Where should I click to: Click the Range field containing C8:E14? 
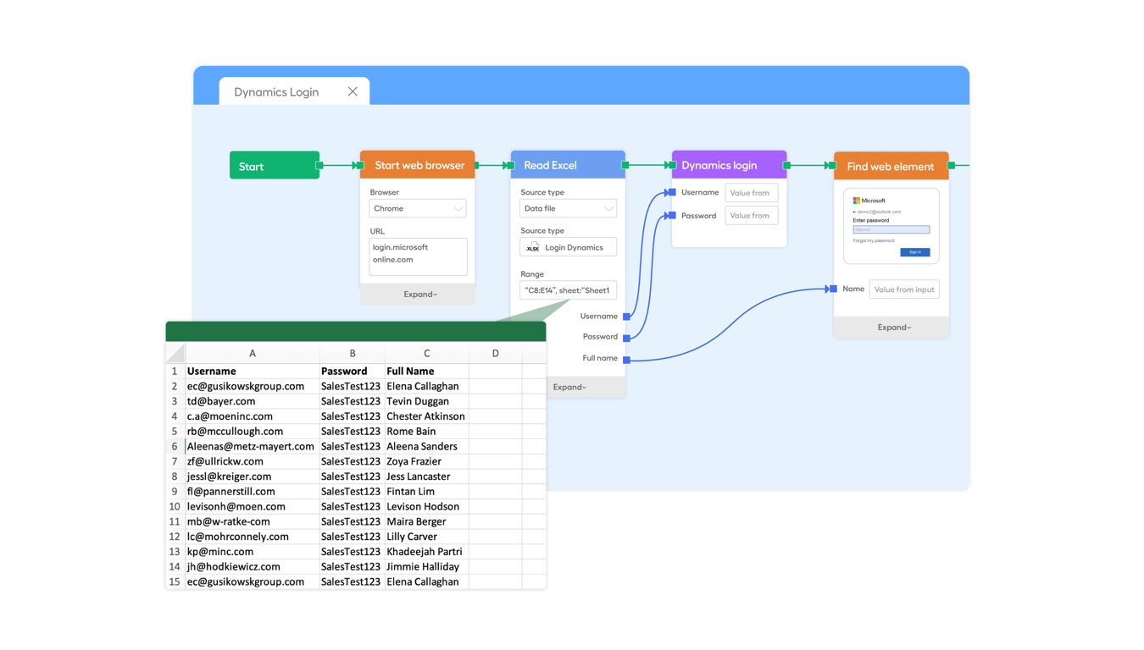pos(568,289)
